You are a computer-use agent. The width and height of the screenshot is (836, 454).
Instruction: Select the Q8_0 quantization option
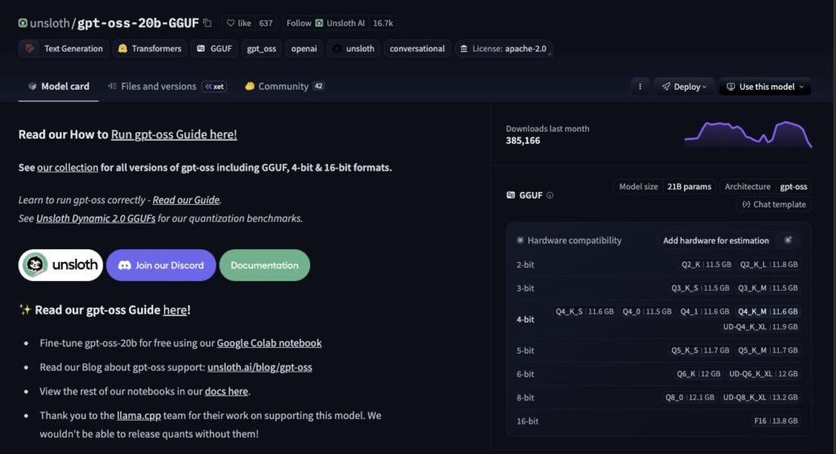point(690,397)
